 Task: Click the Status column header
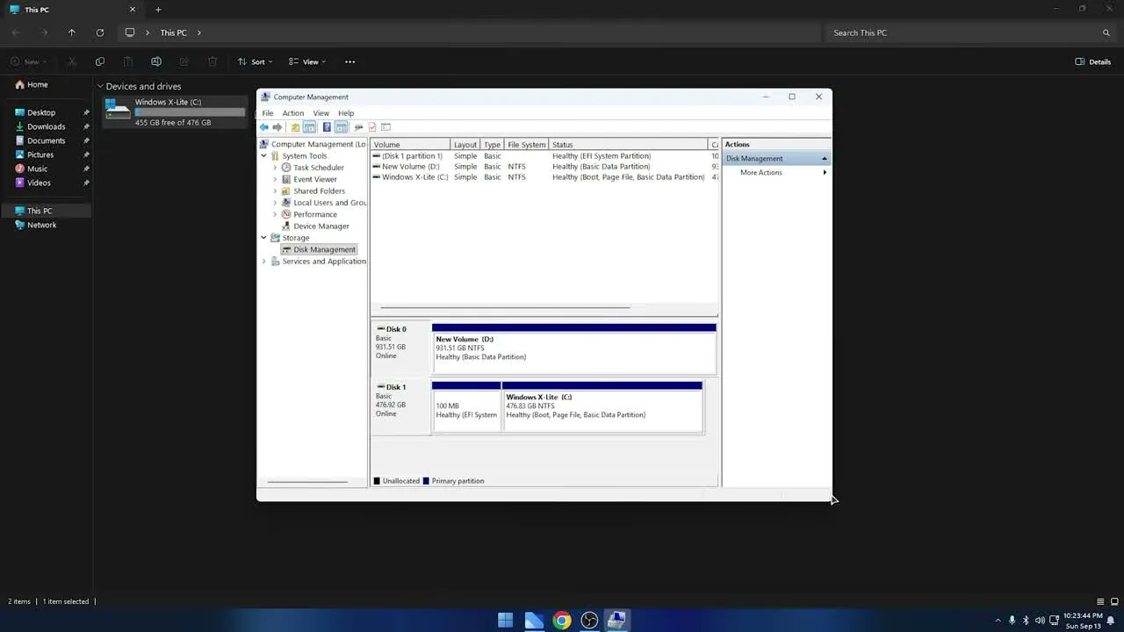coord(628,145)
